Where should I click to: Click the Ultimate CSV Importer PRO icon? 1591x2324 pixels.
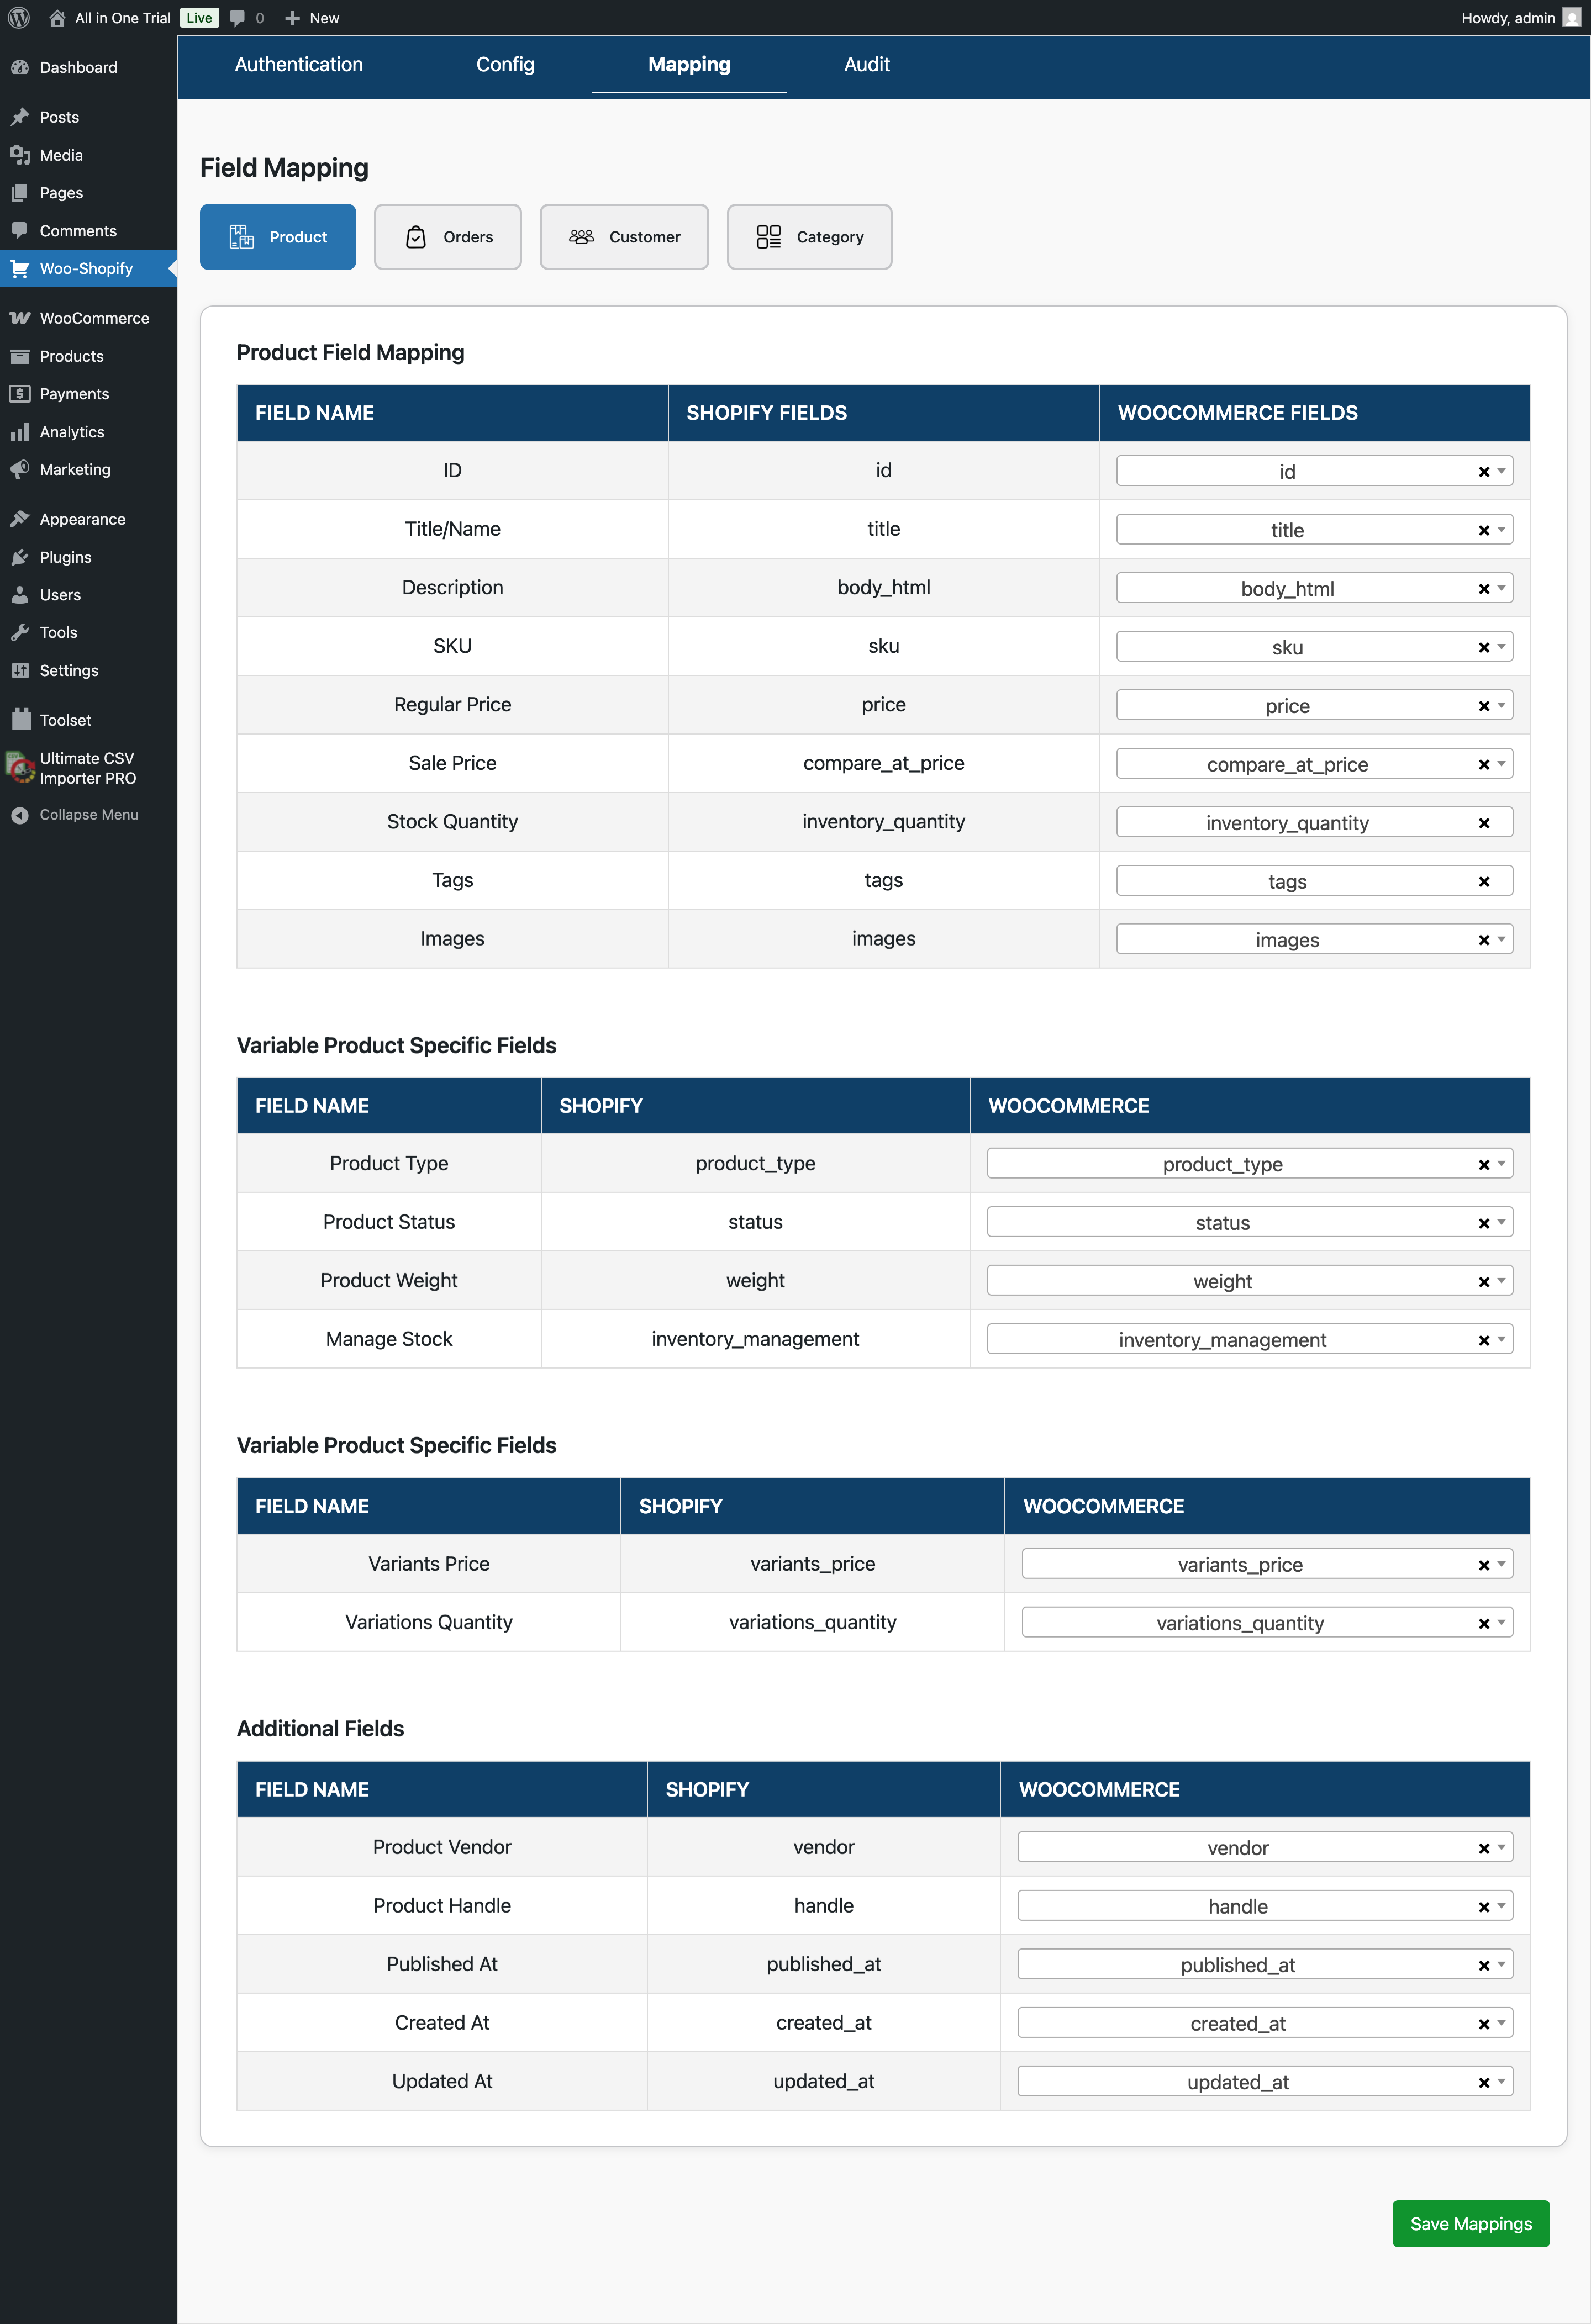point(20,768)
